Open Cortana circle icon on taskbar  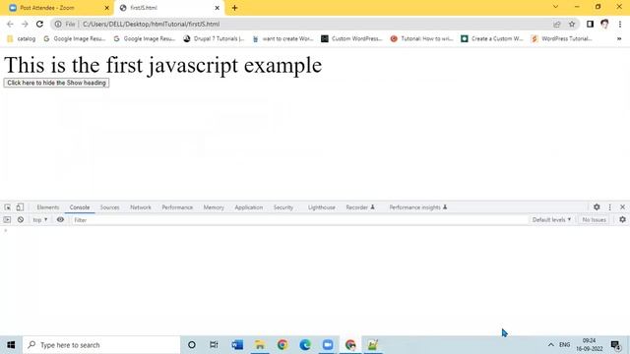[x=192, y=345]
